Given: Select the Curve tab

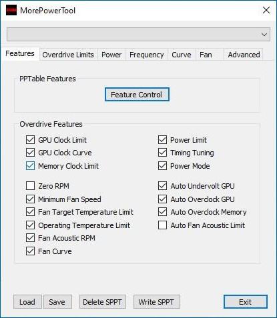Looking at the screenshot, I should click(x=182, y=55).
